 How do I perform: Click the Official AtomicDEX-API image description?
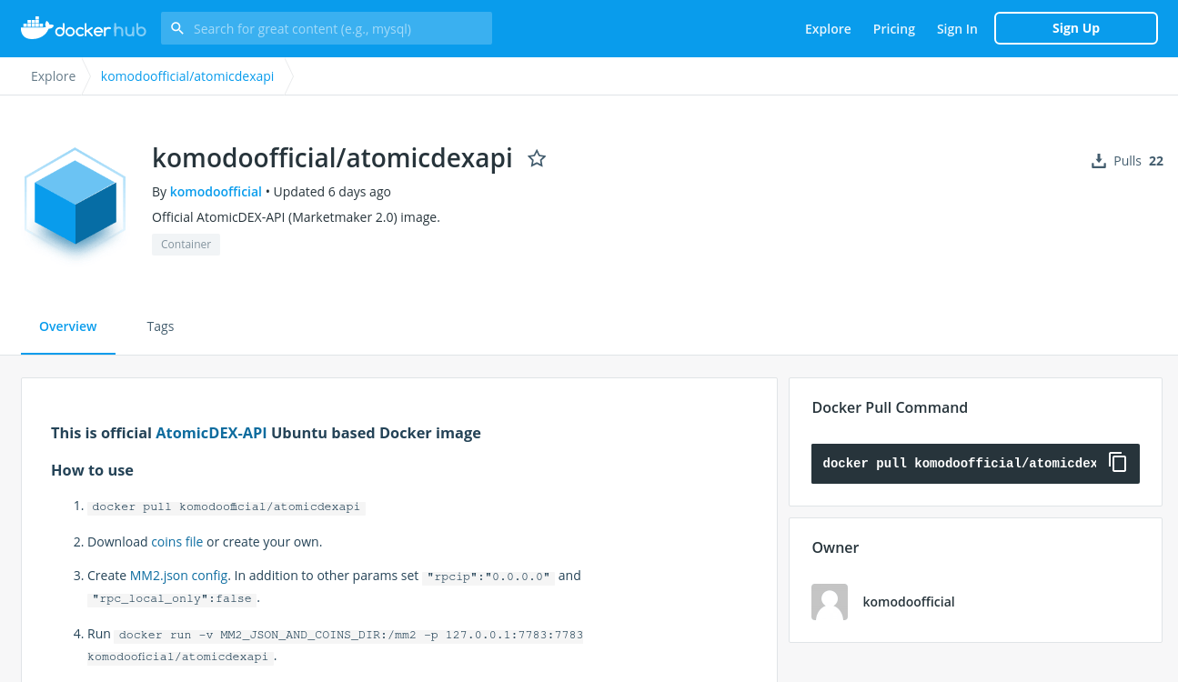tap(296, 217)
